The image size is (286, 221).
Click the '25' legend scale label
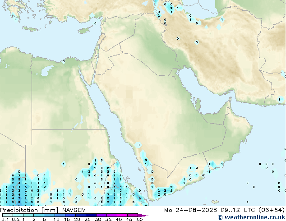[x=88, y=219]
